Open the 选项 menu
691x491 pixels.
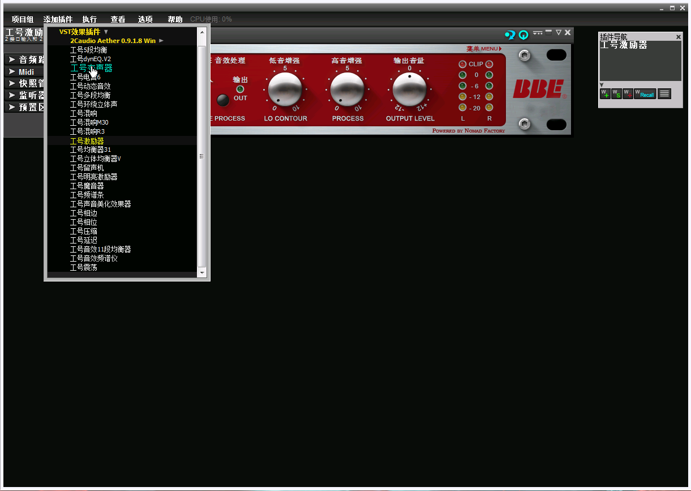145,19
